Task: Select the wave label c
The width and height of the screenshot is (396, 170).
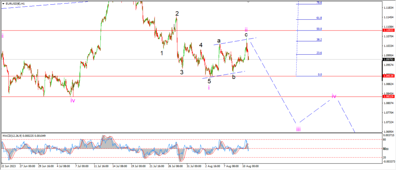Action: (246, 35)
